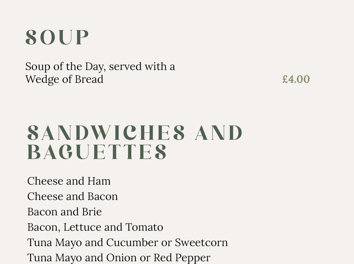Image resolution: width=354 pixels, height=264 pixels.
Task: Click the uppercase AND in the heading
Action: pyautogui.click(x=219, y=133)
